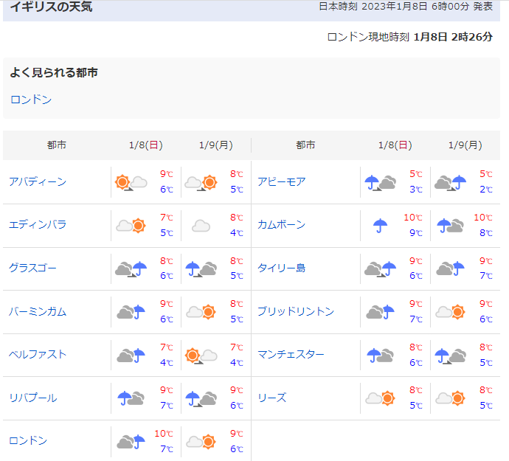The image size is (509, 461).
Task: Click the right 1/9(月) column header
Action: pyautogui.click(x=465, y=145)
